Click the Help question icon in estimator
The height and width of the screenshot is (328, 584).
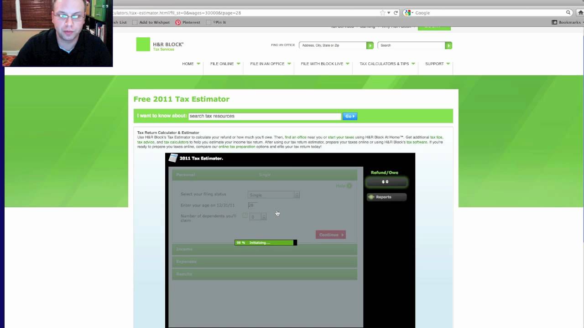349,185
